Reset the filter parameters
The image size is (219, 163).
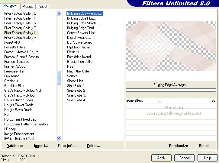(204, 146)
